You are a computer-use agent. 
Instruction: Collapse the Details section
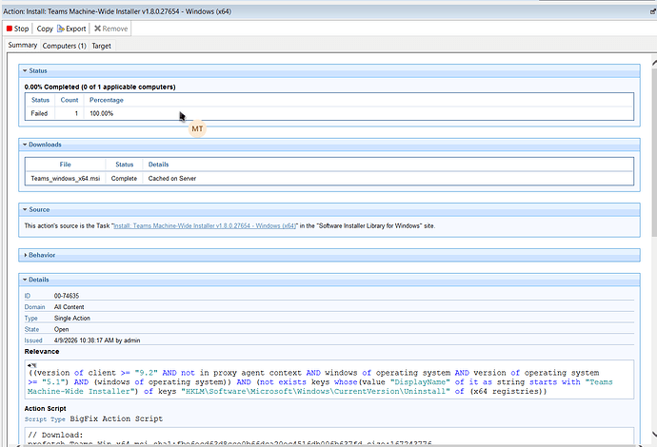(x=25, y=280)
